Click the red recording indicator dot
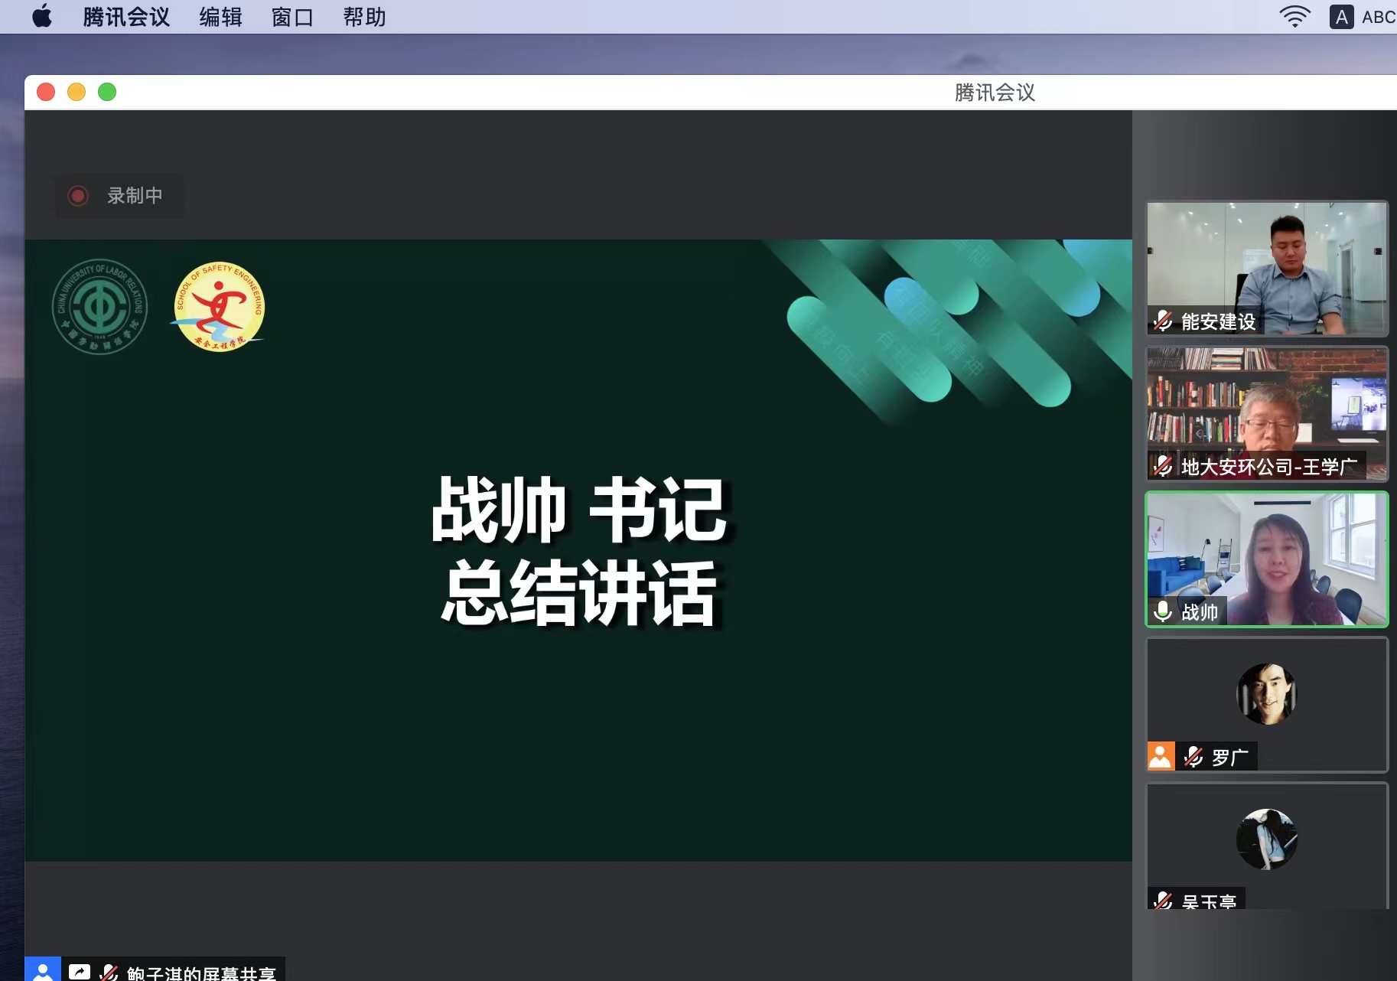 coord(78,196)
